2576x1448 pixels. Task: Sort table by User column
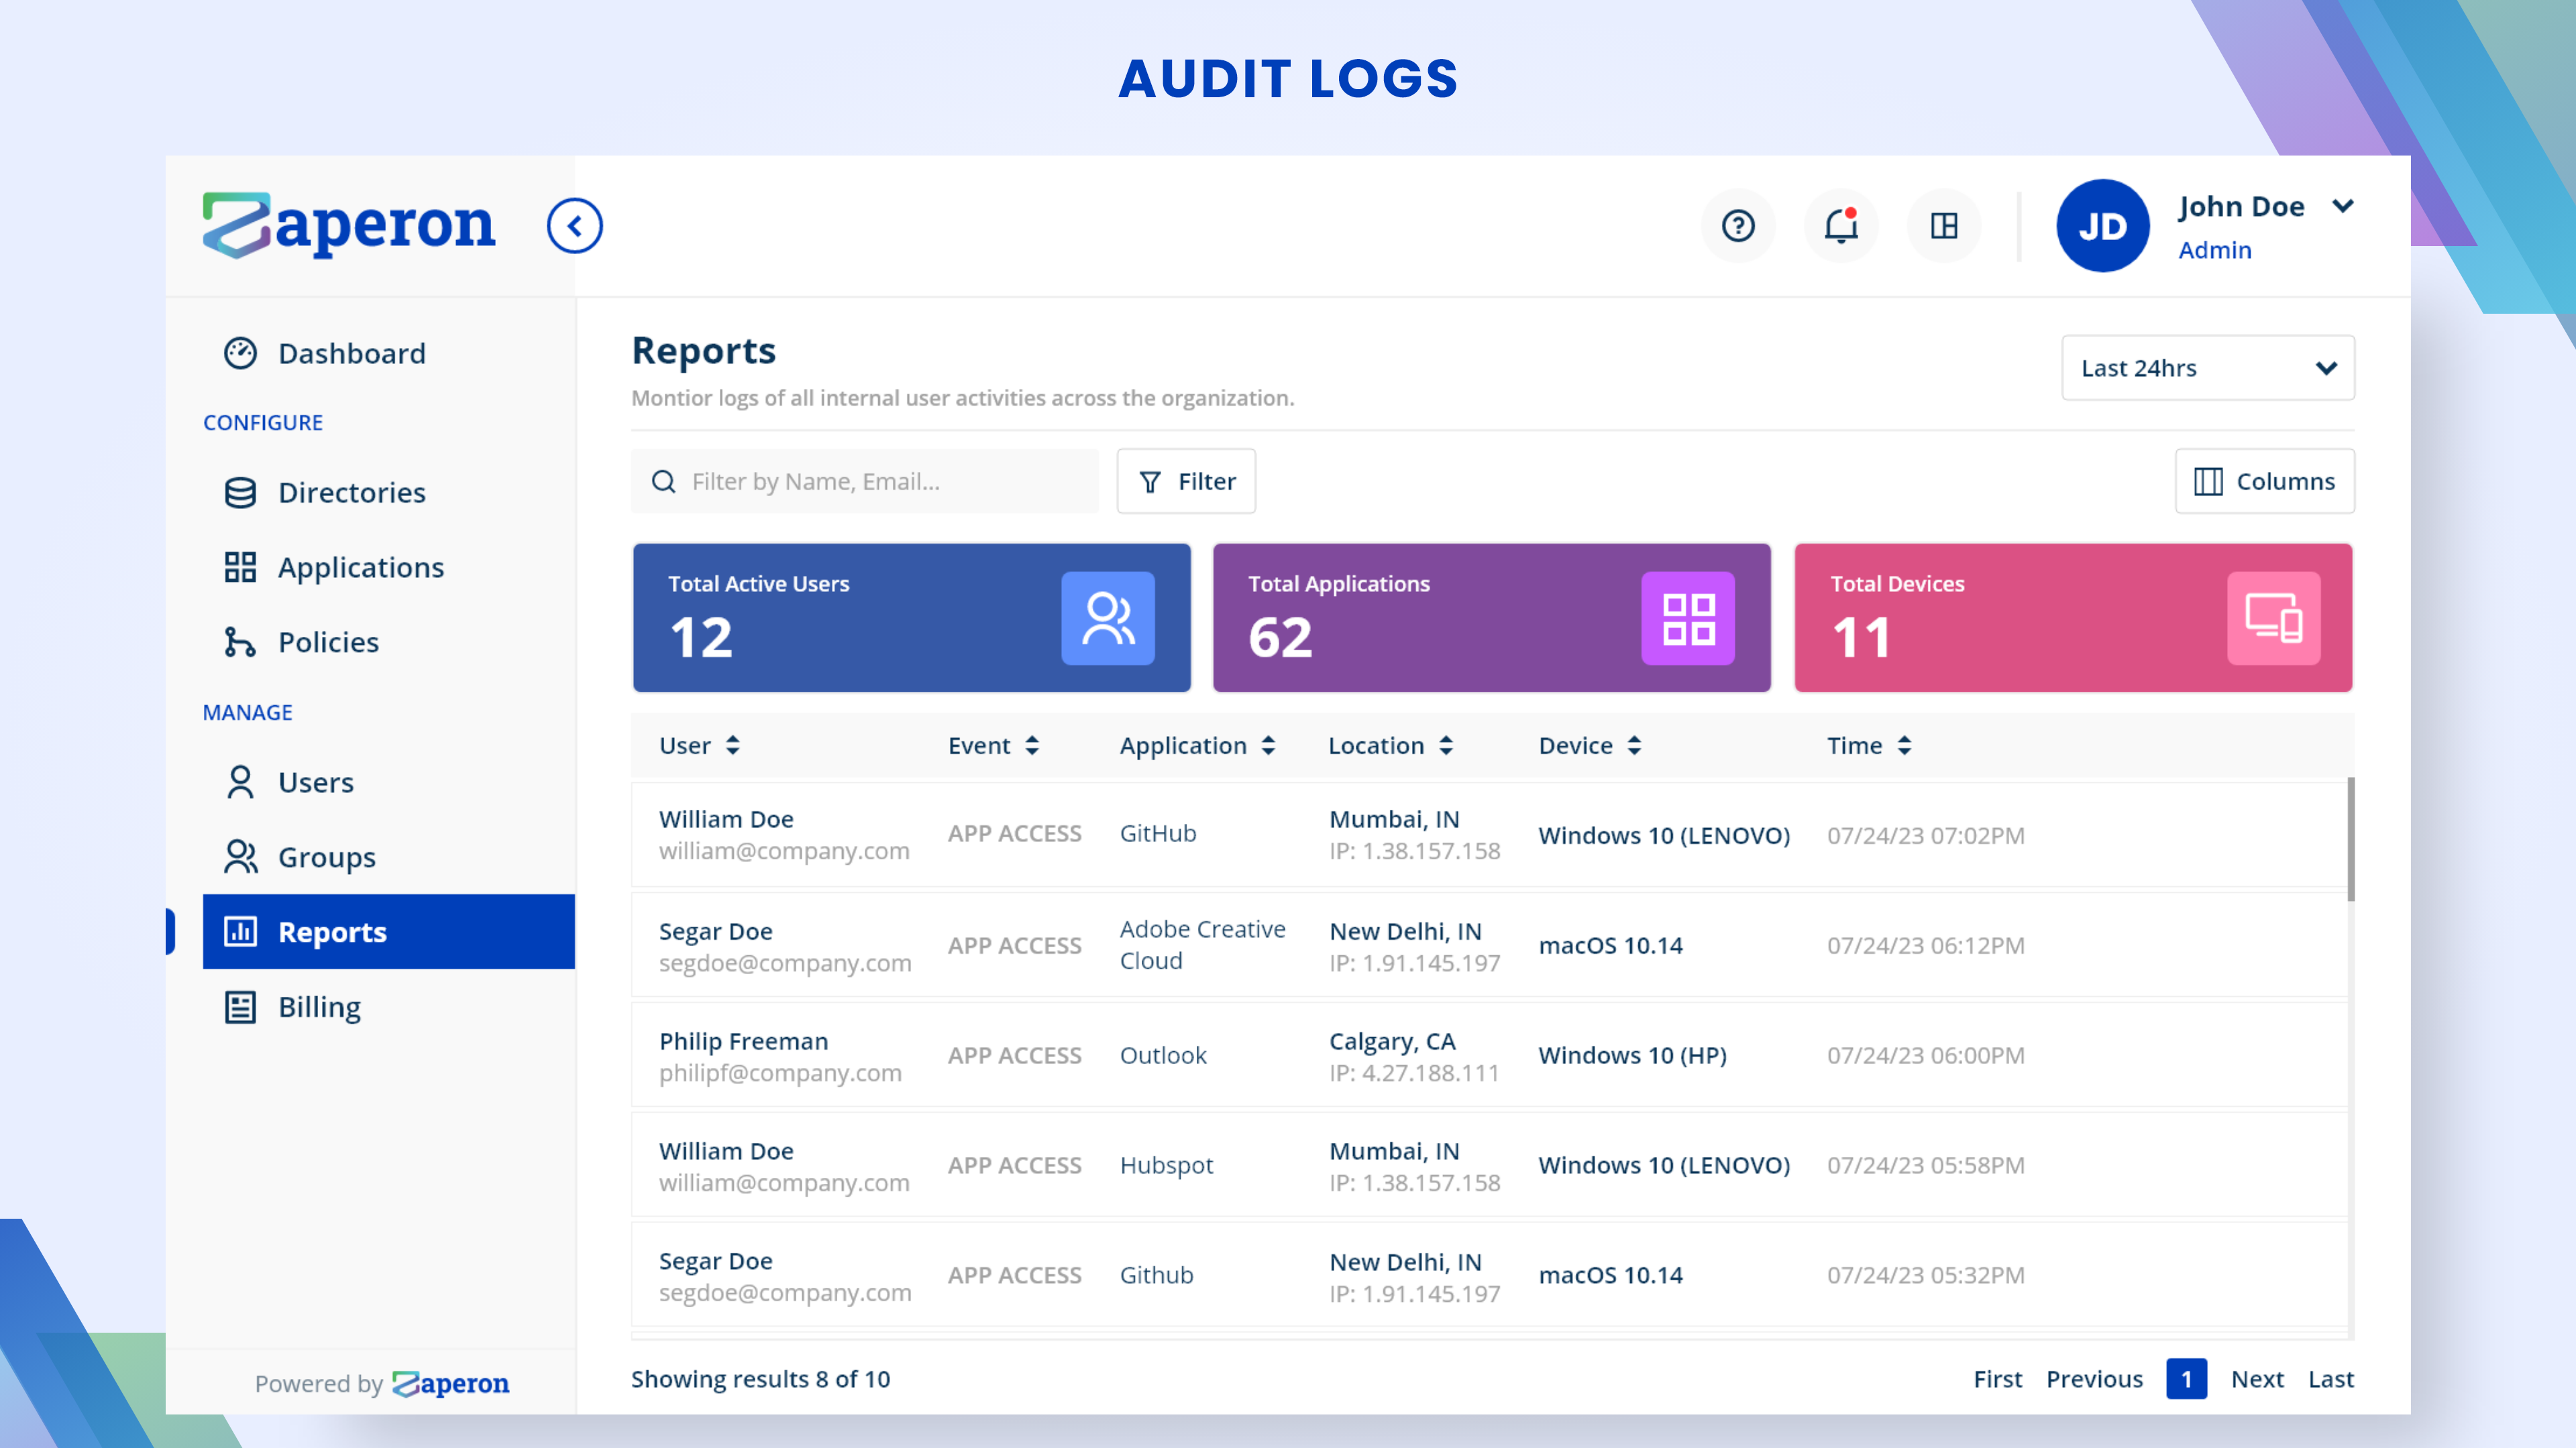pyautogui.click(x=732, y=745)
